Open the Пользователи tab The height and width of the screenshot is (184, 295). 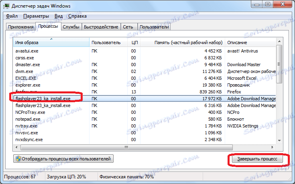coord(154,27)
